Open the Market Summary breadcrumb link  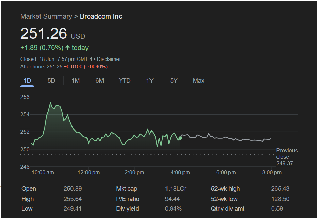tap(46, 16)
